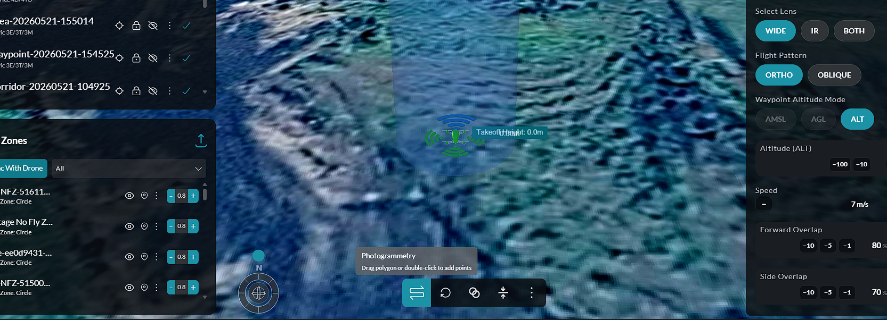
Task: Click the upload icon beside Zones
Action: [x=201, y=141]
